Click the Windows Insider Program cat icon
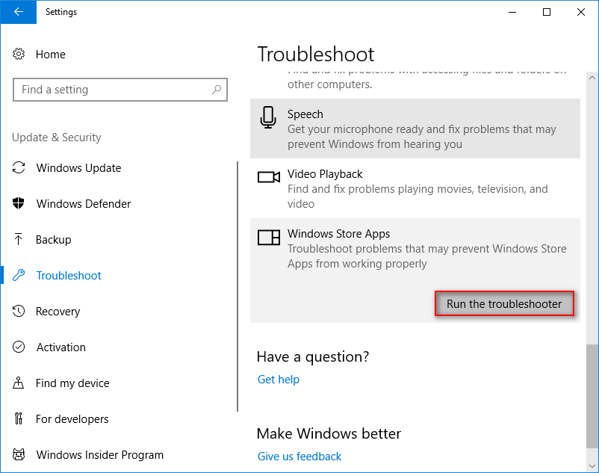The image size is (599, 473). pos(19,455)
